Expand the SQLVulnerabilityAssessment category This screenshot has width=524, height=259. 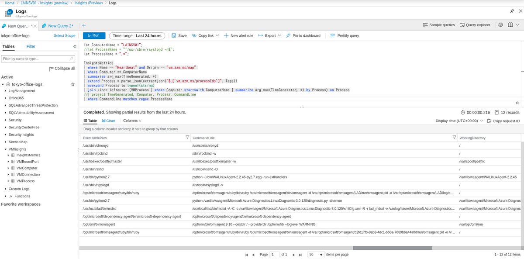(x=5, y=112)
